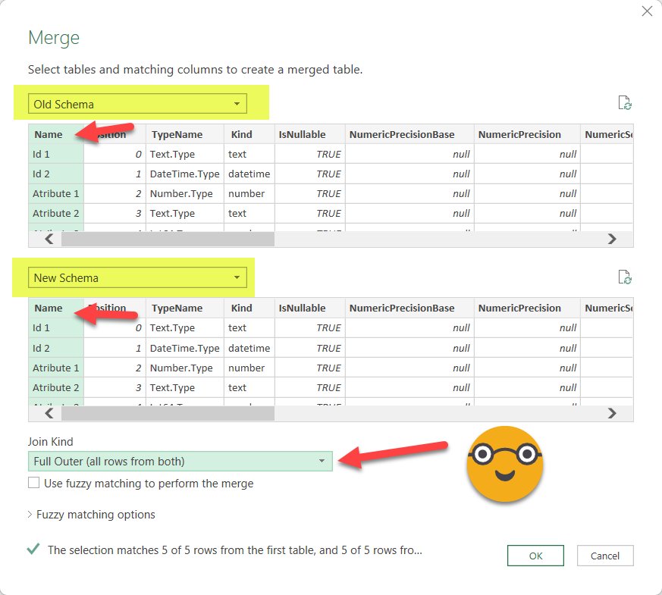Close the Merge dialog with the X

647,11
